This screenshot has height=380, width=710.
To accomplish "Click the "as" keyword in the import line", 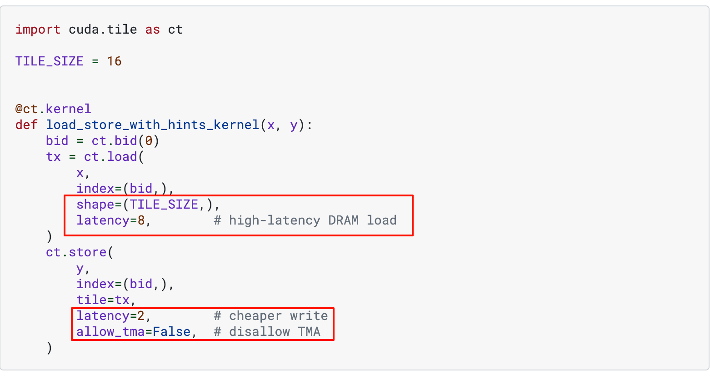I will point(152,30).
